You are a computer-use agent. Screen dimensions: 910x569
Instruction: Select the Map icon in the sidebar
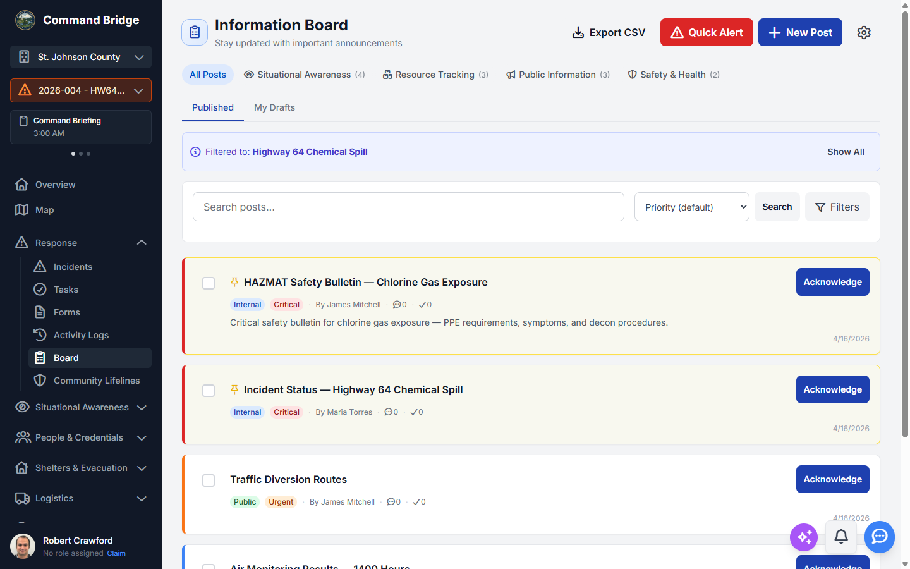(23, 209)
